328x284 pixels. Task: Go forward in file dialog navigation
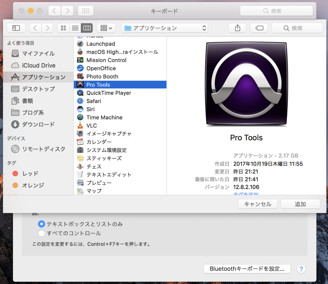pyautogui.click(x=47, y=28)
